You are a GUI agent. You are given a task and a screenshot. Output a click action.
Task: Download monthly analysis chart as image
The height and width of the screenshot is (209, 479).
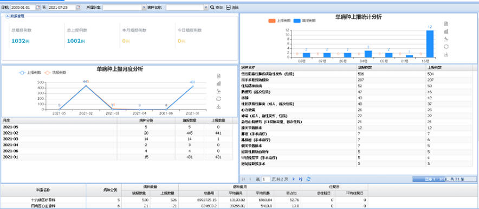218,106
